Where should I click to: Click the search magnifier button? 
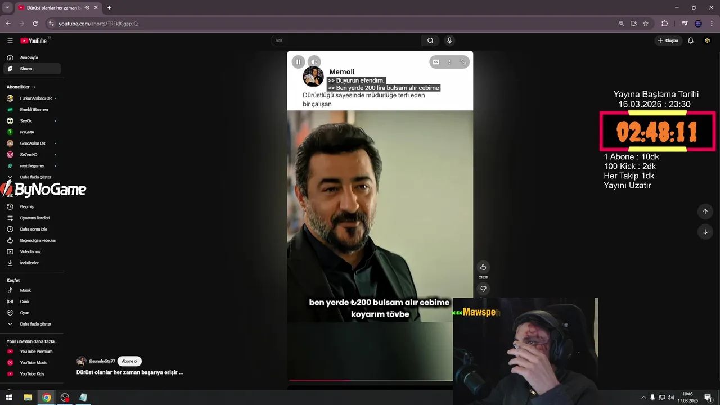click(x=430, y=40)
